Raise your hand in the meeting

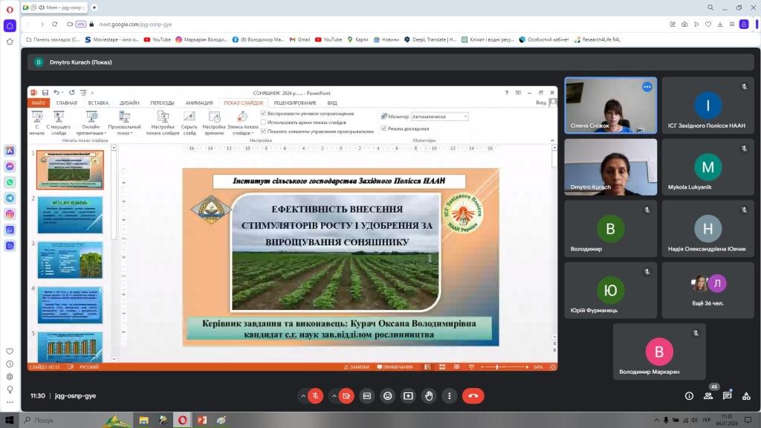[x=429, y=396]
